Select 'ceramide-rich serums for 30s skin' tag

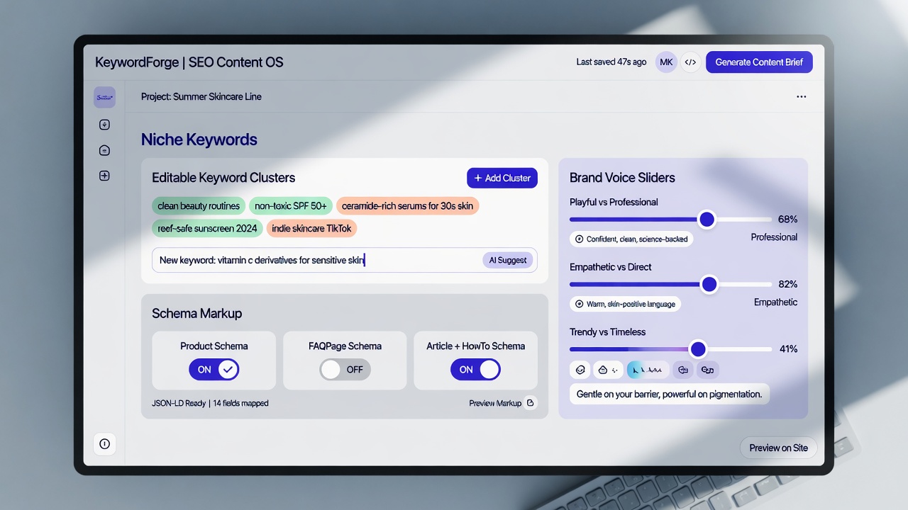point(408,206)
